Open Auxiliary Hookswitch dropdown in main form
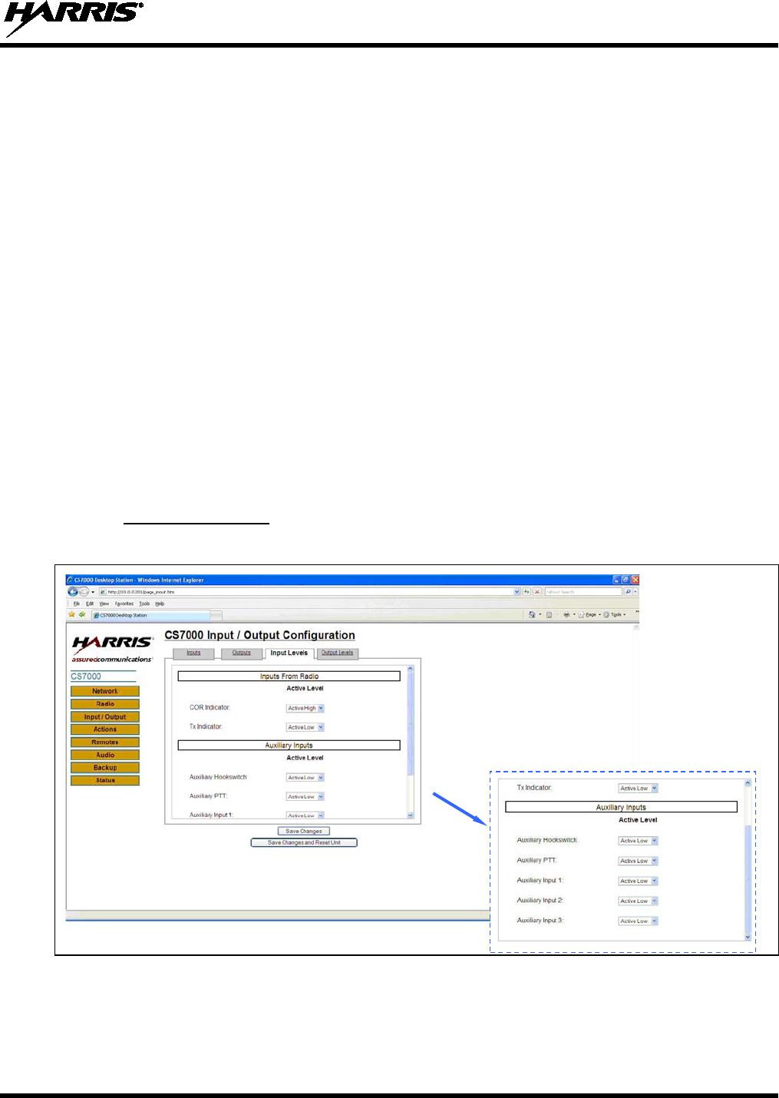This screenshot has width=779, height=1098. point(305,778)
